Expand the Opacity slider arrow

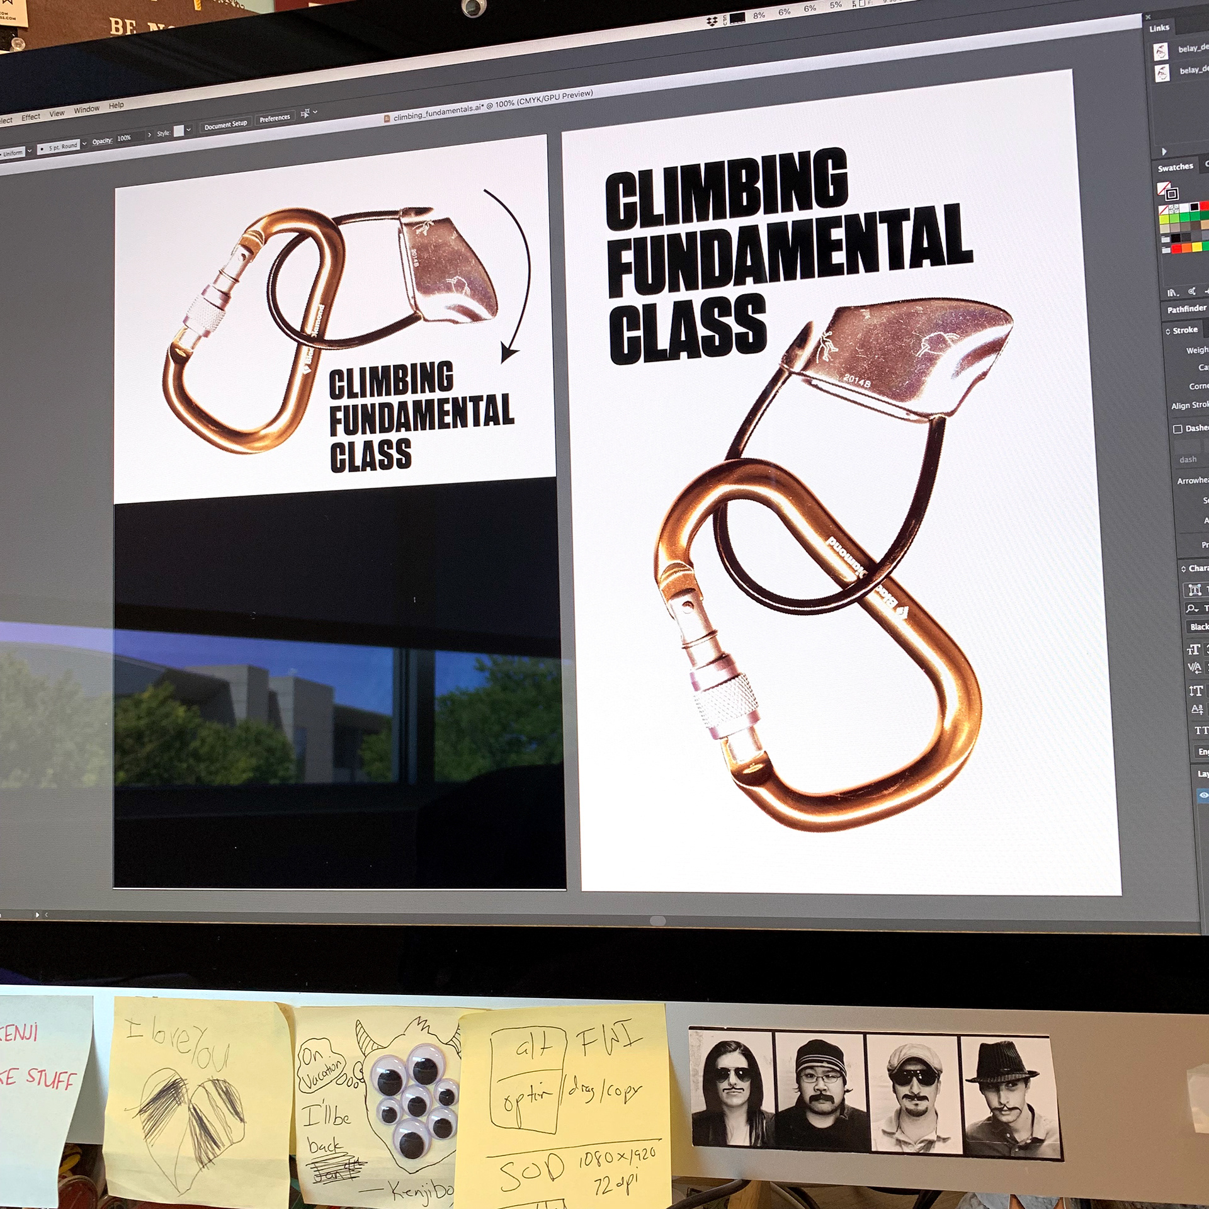click(149, 135)
